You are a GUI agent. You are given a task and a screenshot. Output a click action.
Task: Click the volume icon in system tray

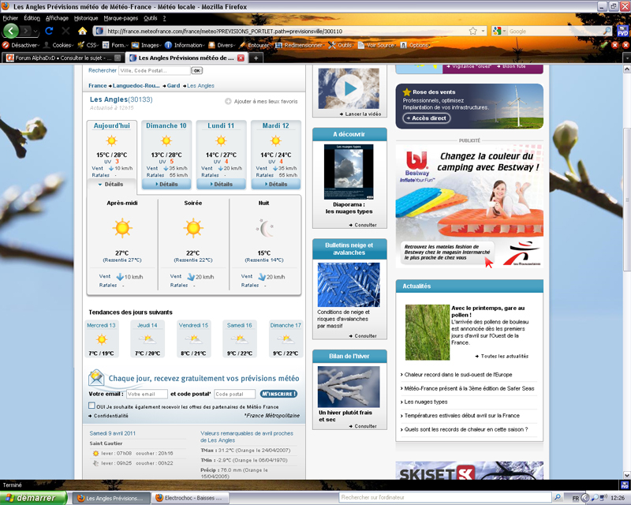(603, 498)
